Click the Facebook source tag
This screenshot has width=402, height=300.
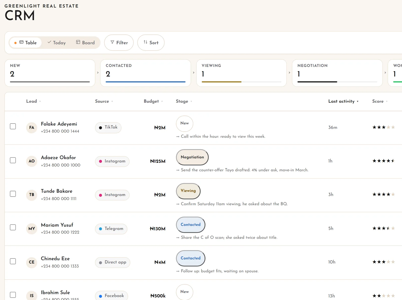112,296
